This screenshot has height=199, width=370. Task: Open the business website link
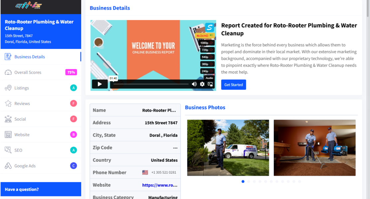159,185
